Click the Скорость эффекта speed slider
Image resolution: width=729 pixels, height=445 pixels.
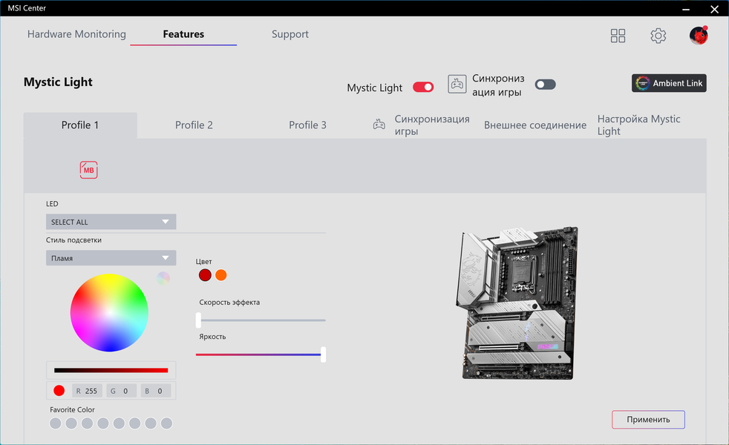261,320
